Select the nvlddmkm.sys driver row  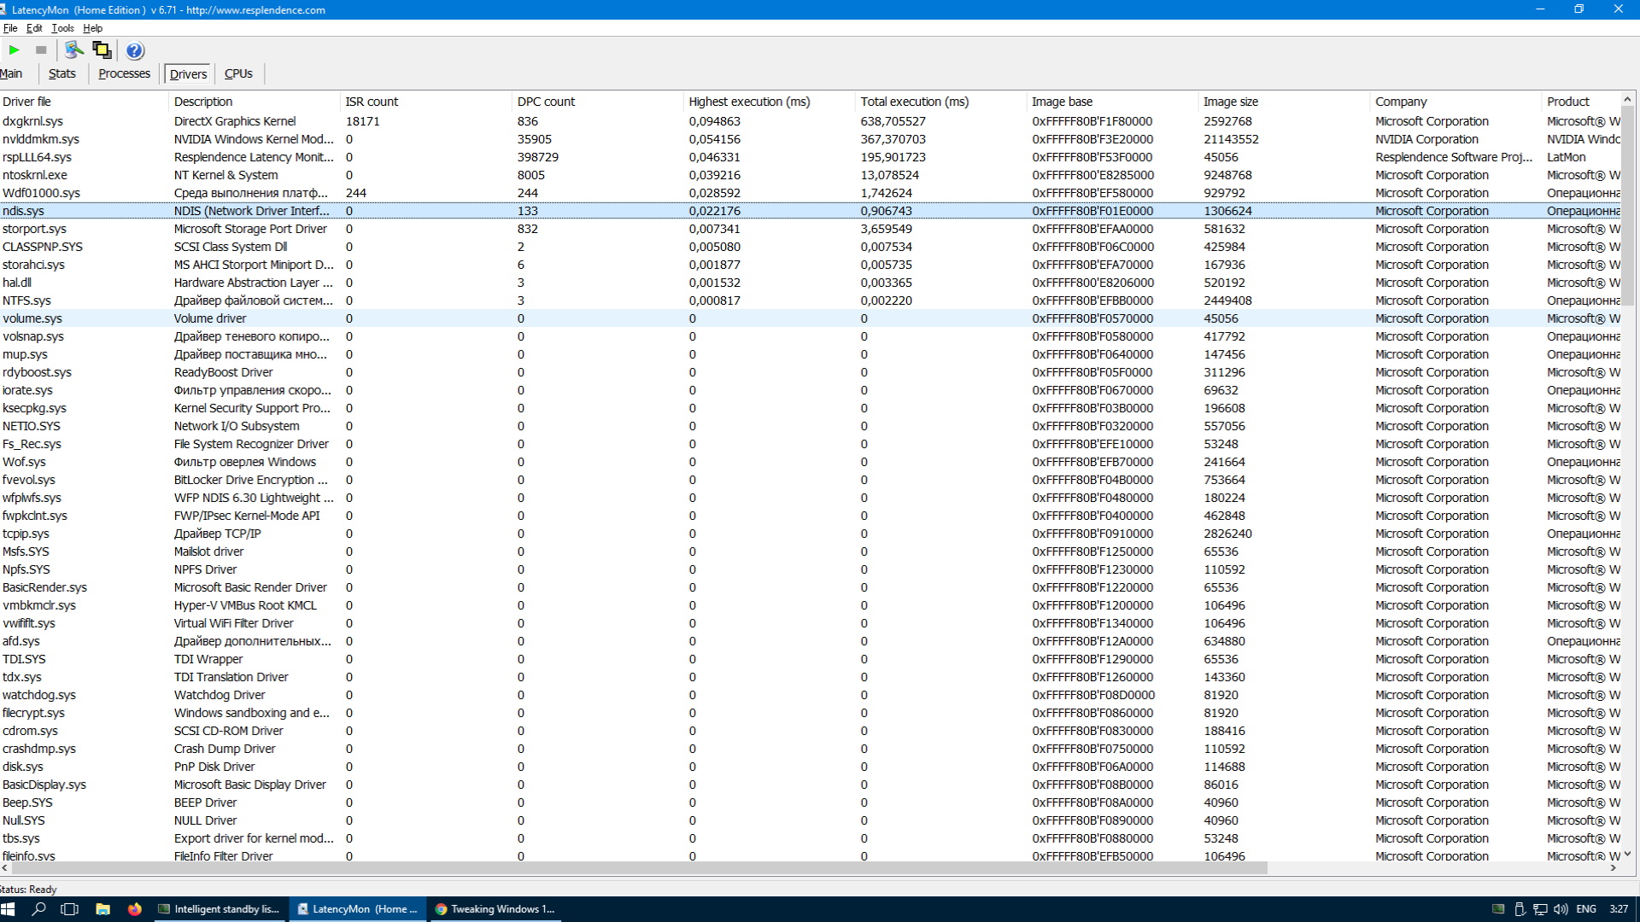point(41,139)
